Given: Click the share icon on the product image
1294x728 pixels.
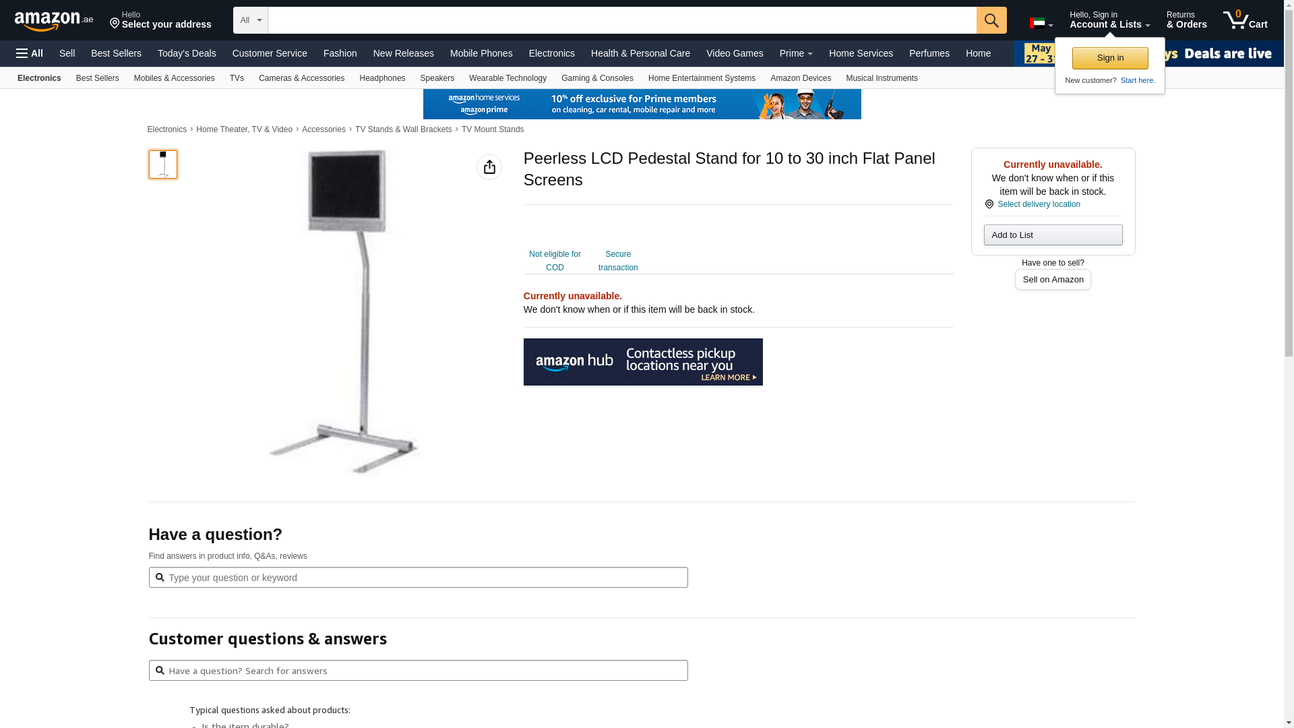Looking at the screenshot, I should point(489,167).
